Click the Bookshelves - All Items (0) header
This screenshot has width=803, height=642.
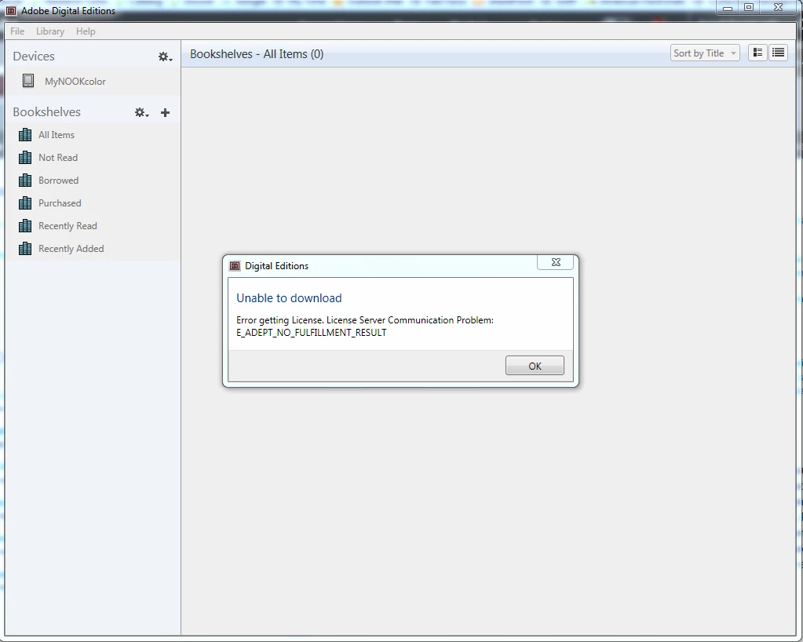point(257,53)
